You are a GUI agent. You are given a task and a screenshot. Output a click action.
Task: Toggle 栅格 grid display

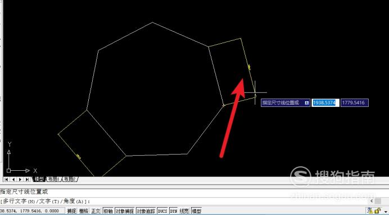coord(84,211)
